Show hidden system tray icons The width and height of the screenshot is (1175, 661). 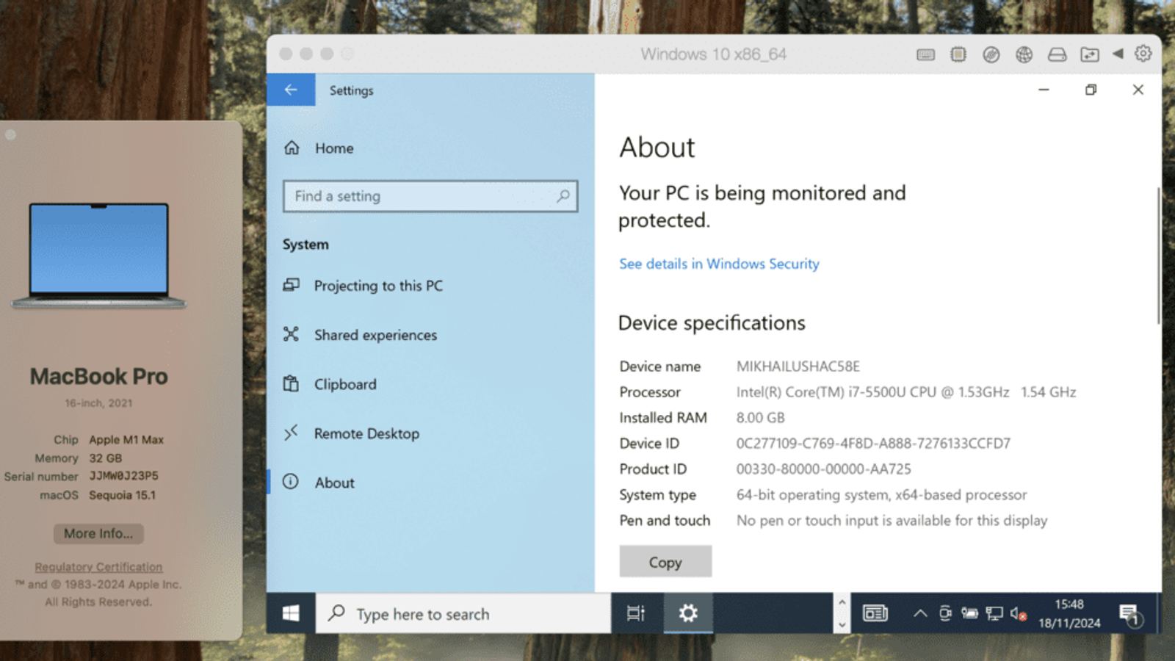coord(919,613)
